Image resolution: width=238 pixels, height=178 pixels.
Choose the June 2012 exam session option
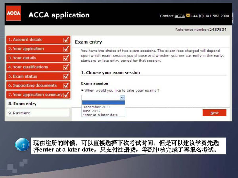91,111
